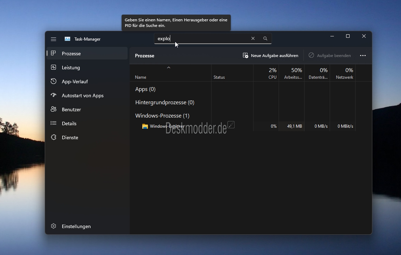This screenshot has height=255, width=401.
Task: Click the Prozesse sidebar icon
Action: coord(53,53)
